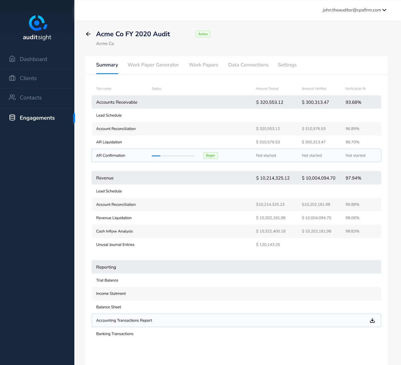Screen dimensions: 401x365
Task: Expand the Revenue section row
Action: click(105, 178)
